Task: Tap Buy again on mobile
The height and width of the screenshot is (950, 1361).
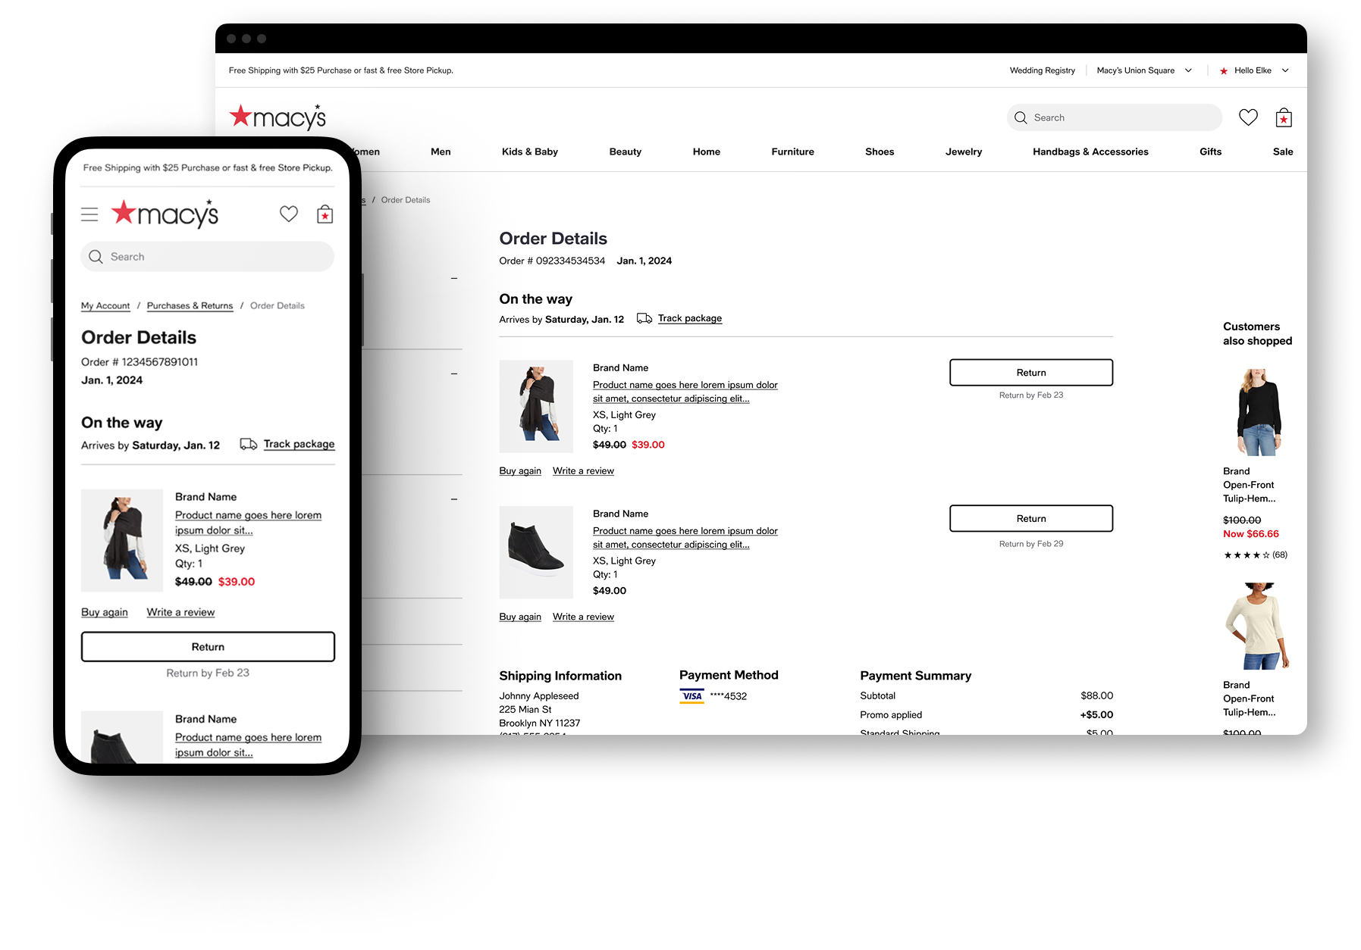Action: (x=105, y=612)
